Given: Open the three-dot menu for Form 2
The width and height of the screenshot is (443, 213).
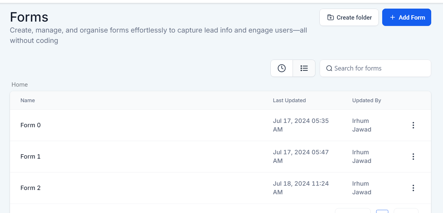Looking at the screenshot, I should point(413,188).
